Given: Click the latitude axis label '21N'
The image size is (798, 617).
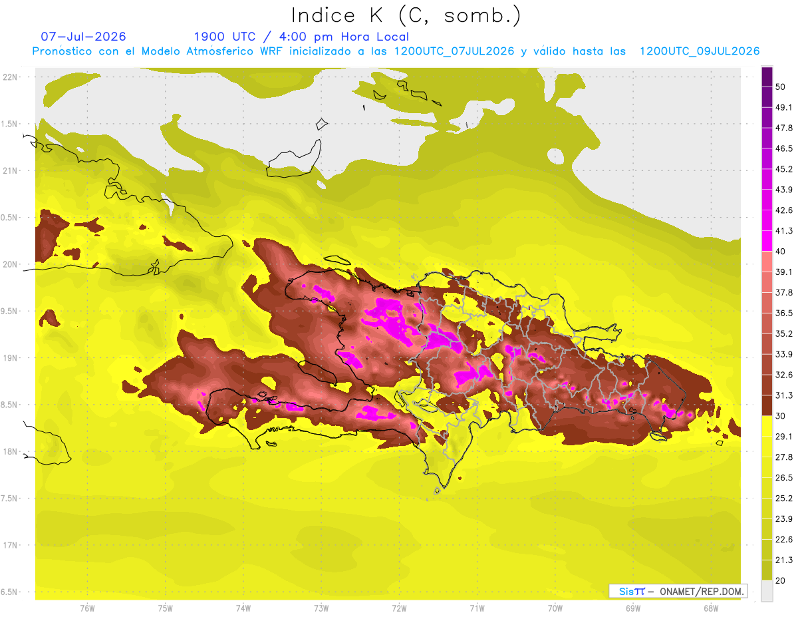Looking at the screenshot, I should click(11, 171).
